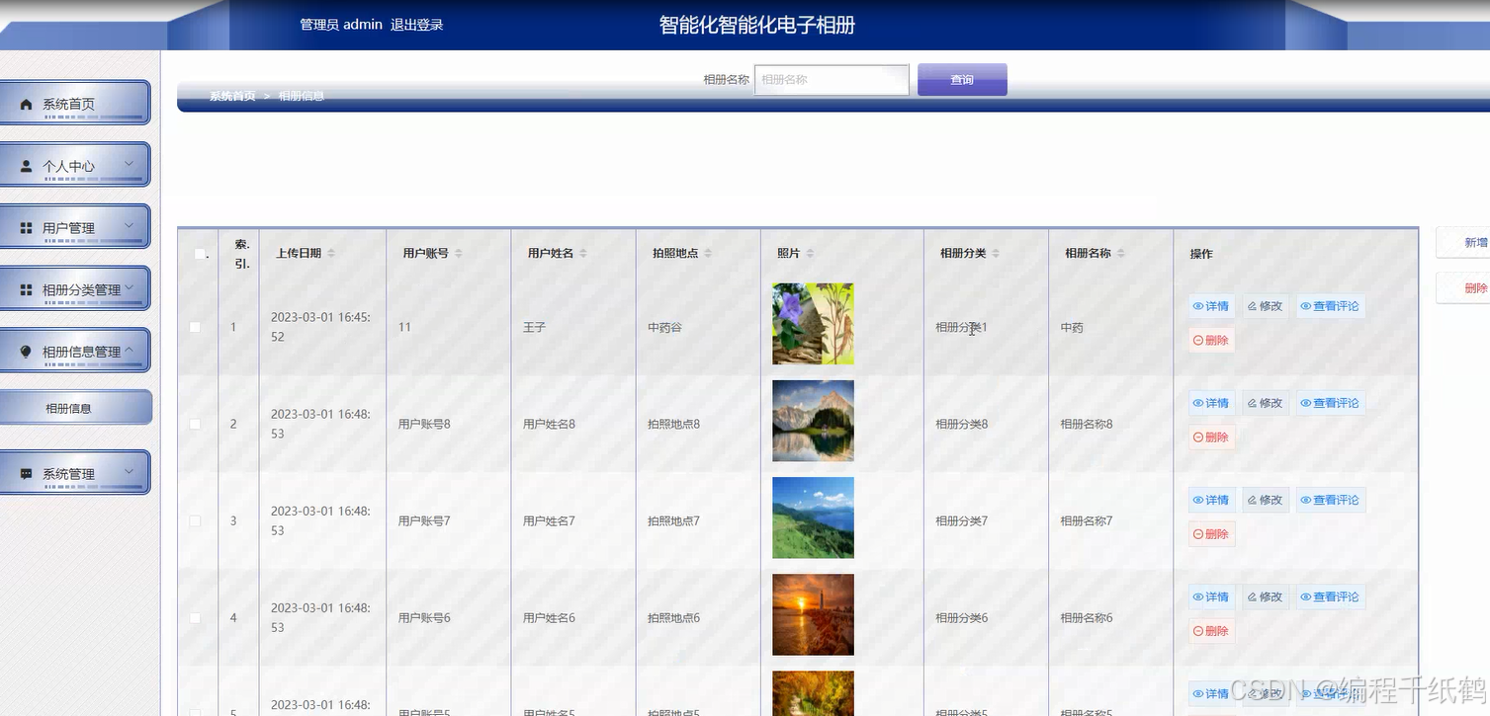The width and height of the screenshot is (1490, 716).
Task: Click 详情 for 相册名称8 row
Action: coord(1211,403)
